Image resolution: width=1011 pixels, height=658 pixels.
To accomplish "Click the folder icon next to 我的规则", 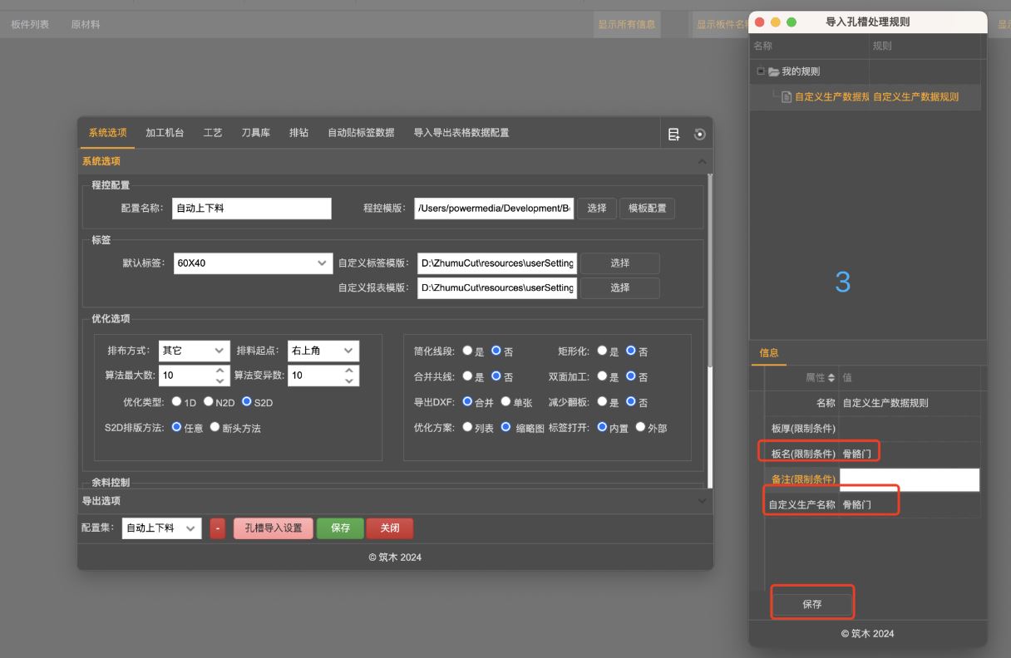I will pyautogui.click(x=773, y=72).
